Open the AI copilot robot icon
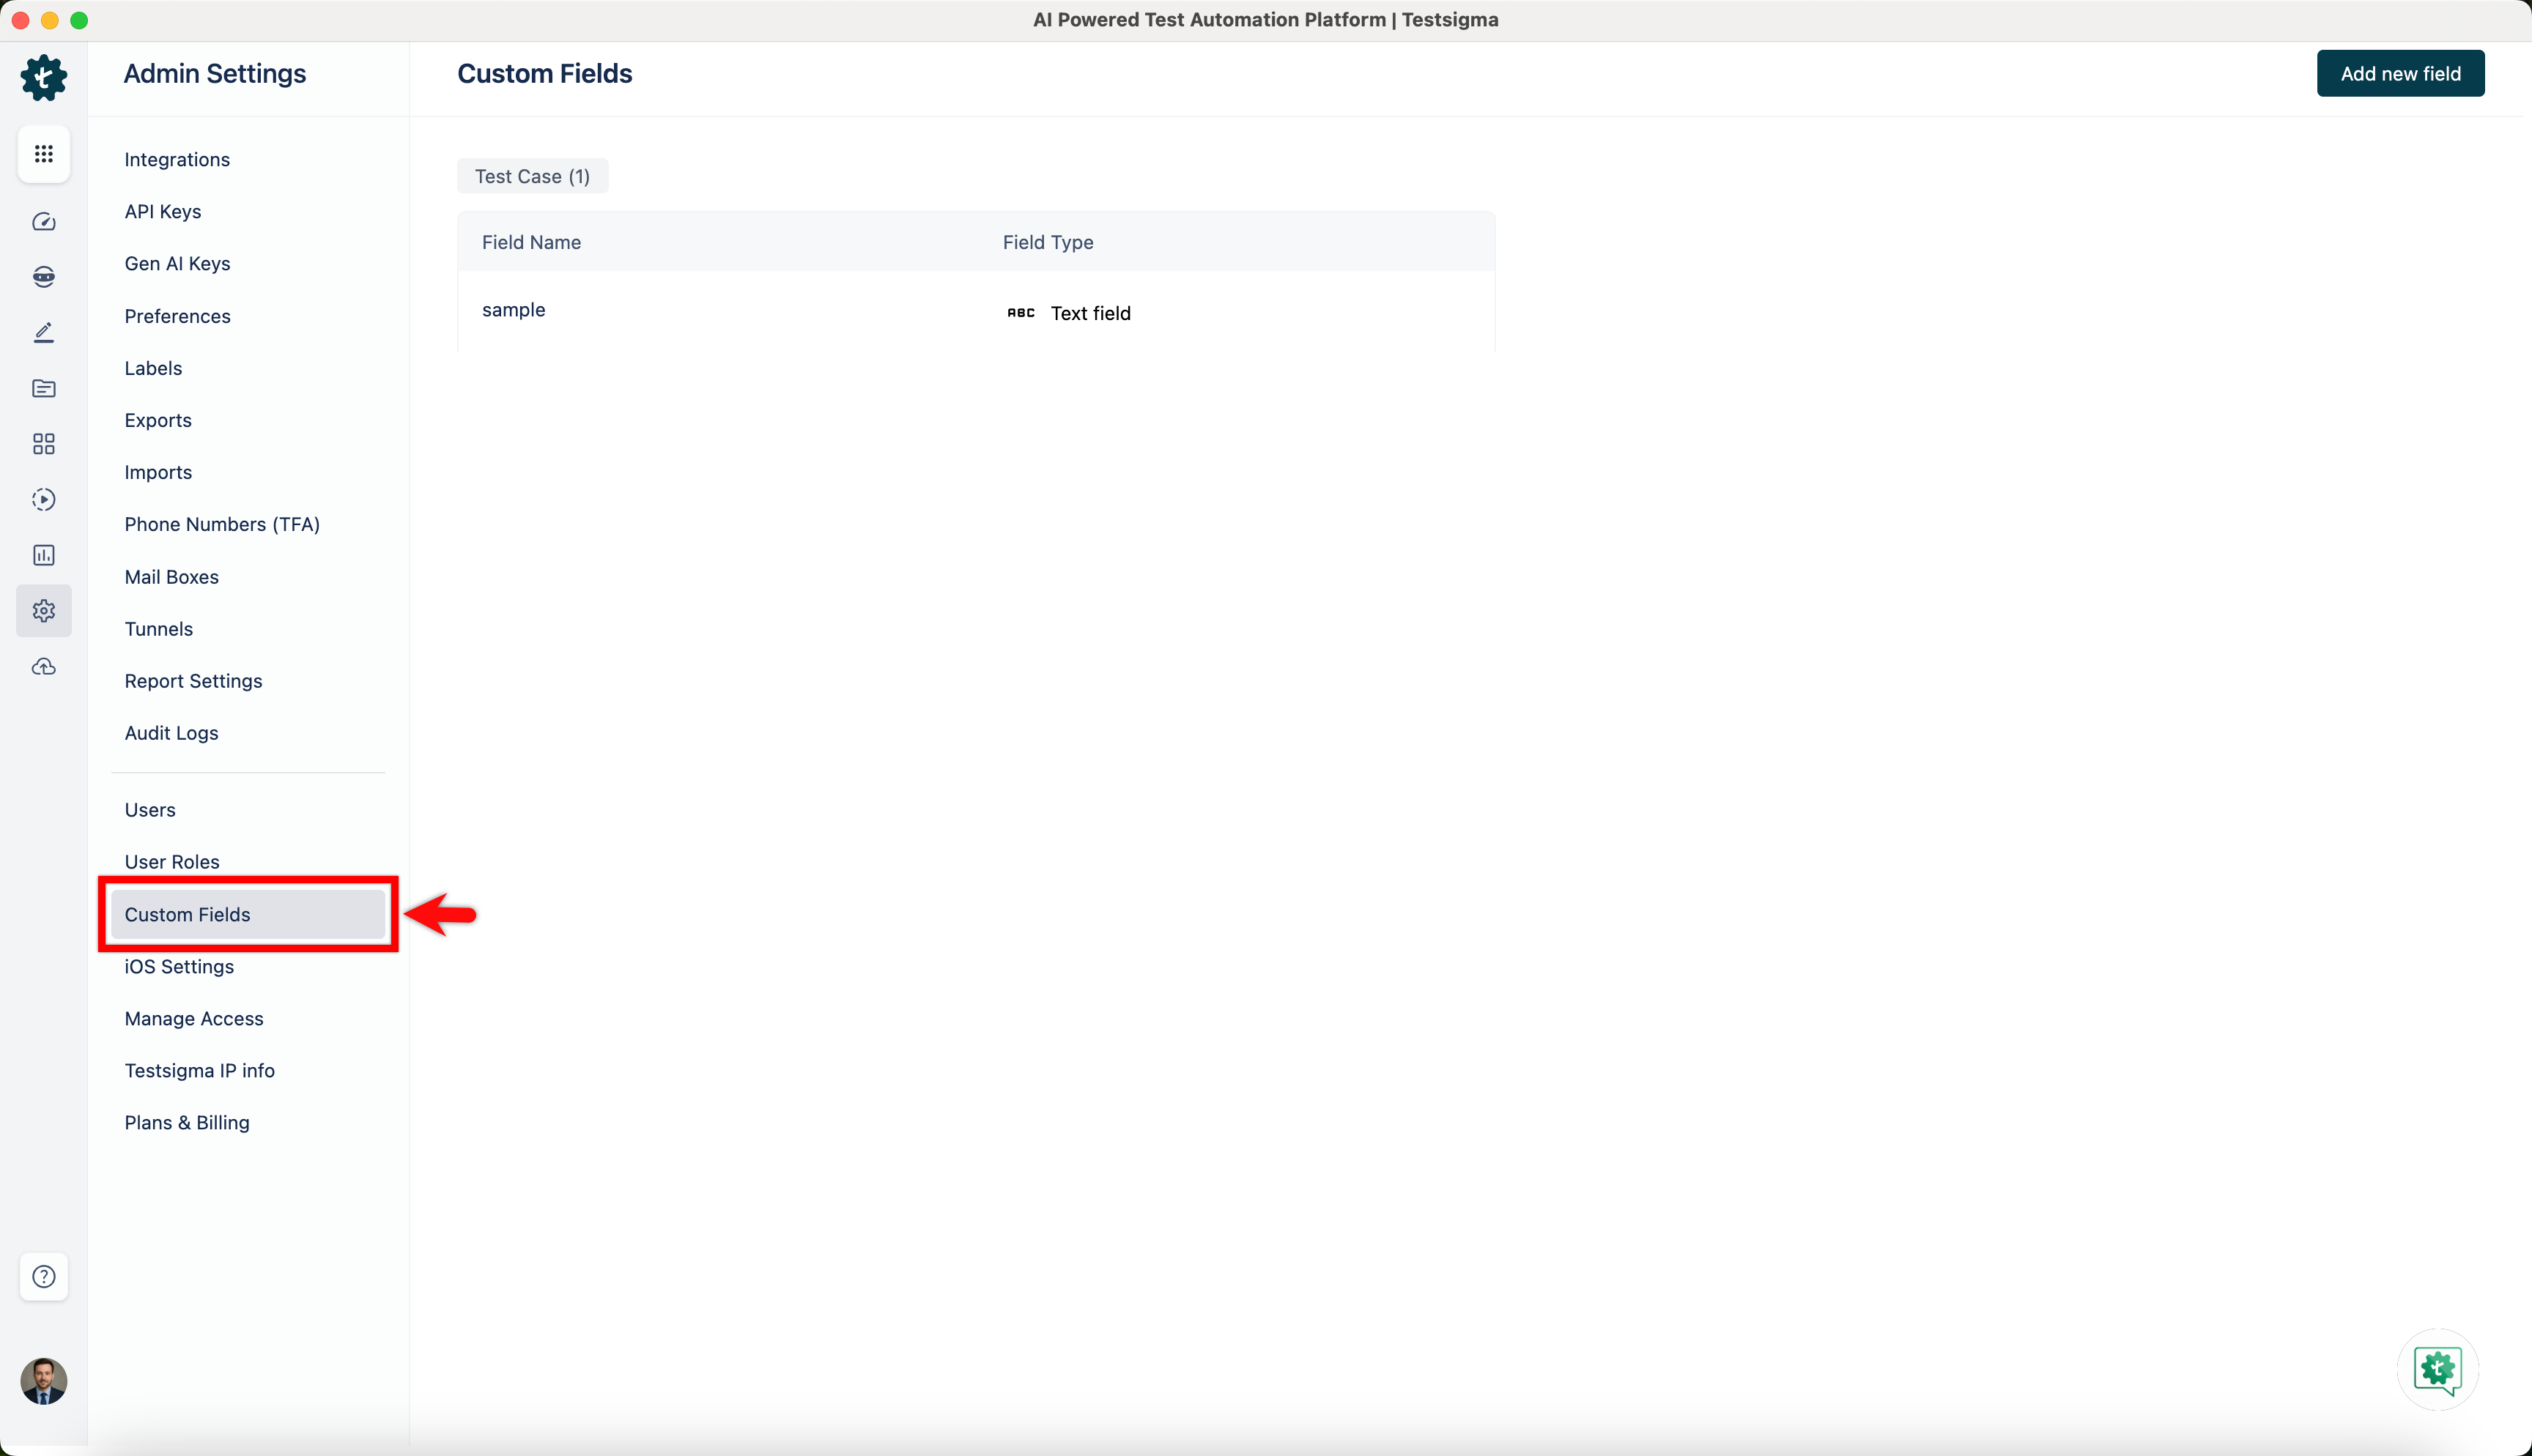 (x=43, y=277)
